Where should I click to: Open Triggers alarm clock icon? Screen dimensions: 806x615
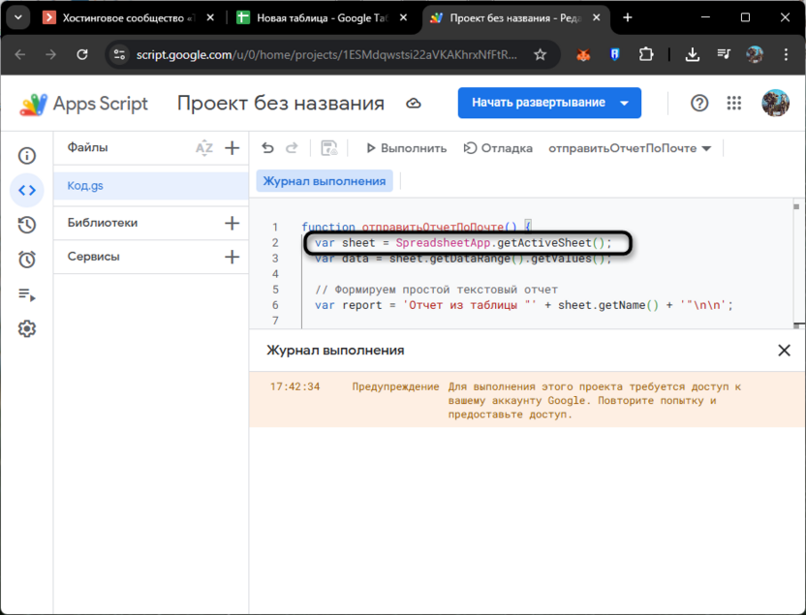click(27, 260)
